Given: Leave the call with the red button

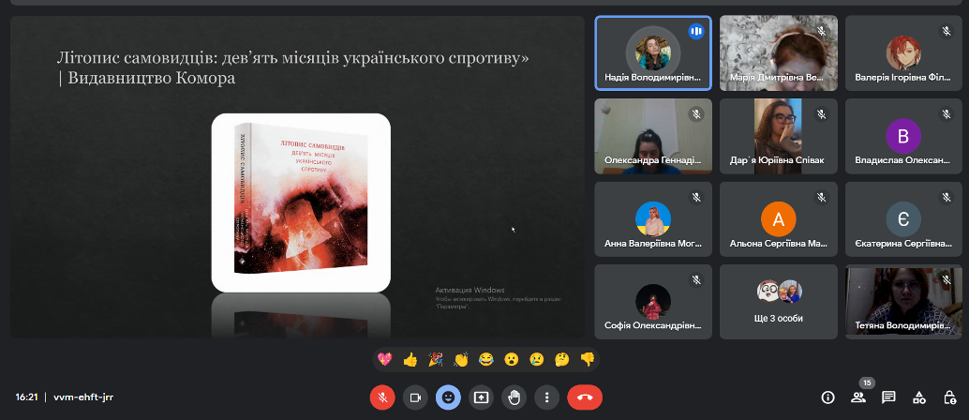Looking at the screenshot, I should point(585,397).
